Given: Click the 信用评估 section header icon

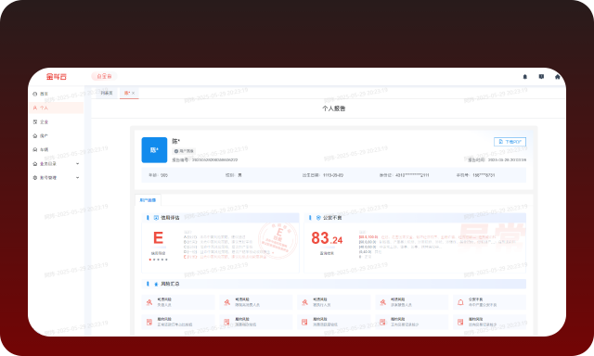Looking at the screenshot, I should click(156, 218).
